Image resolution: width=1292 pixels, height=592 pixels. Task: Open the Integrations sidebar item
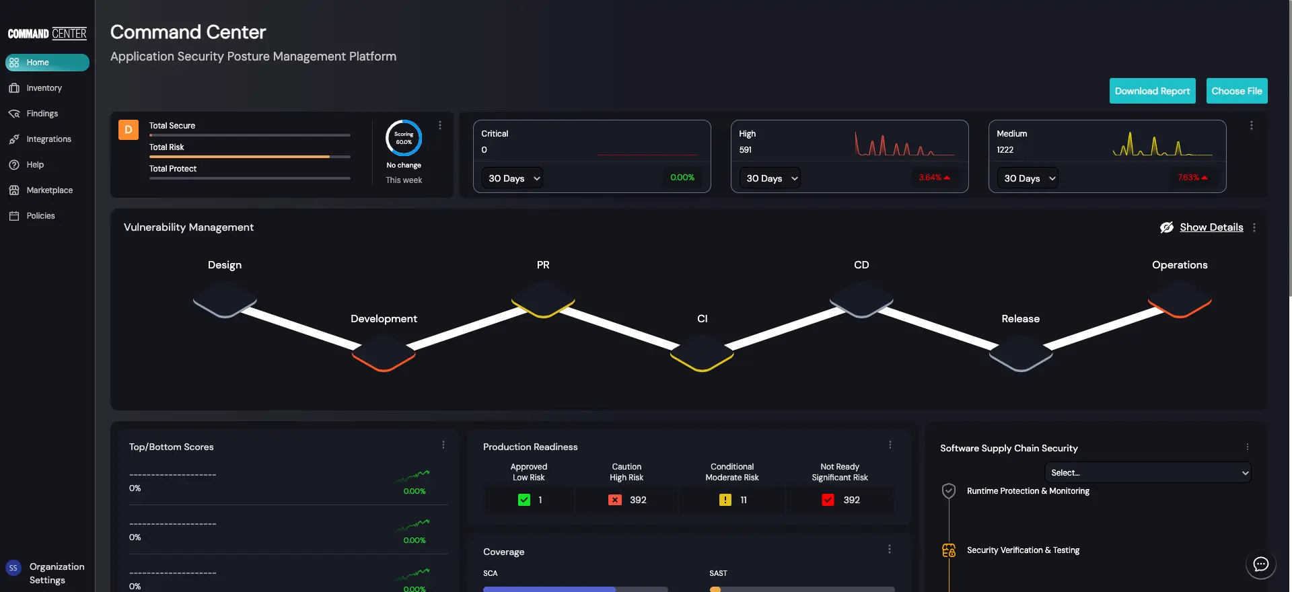48,139
